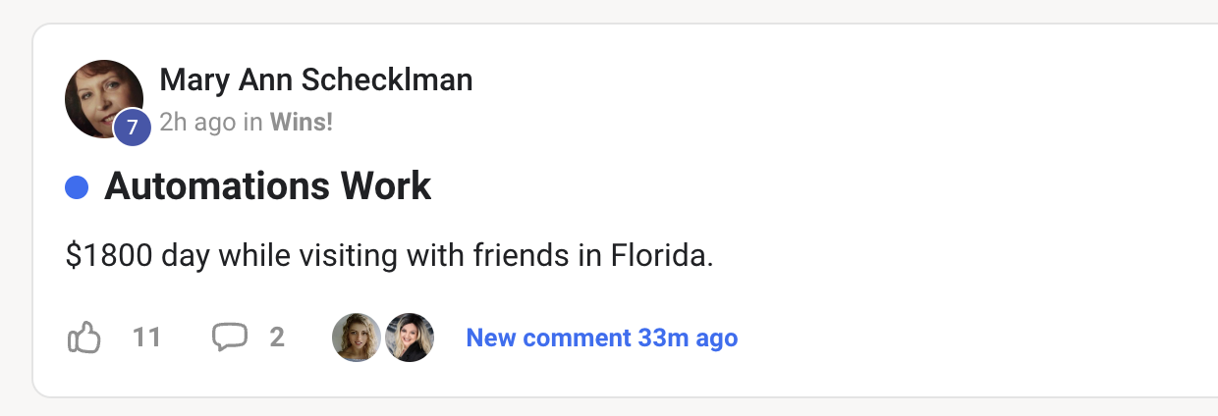This screenshot has width=1218, height=416.
Task: Click the blonde commenter's avatar
Action: [357, 338]
